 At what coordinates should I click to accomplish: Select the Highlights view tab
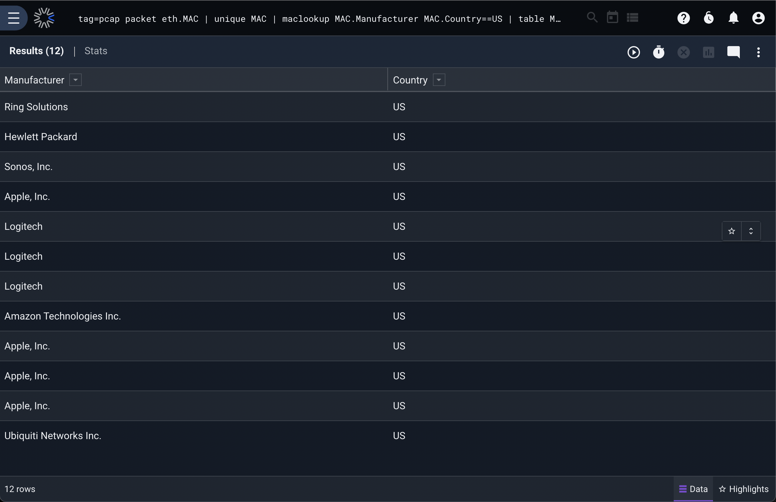(x=744, y=489)
